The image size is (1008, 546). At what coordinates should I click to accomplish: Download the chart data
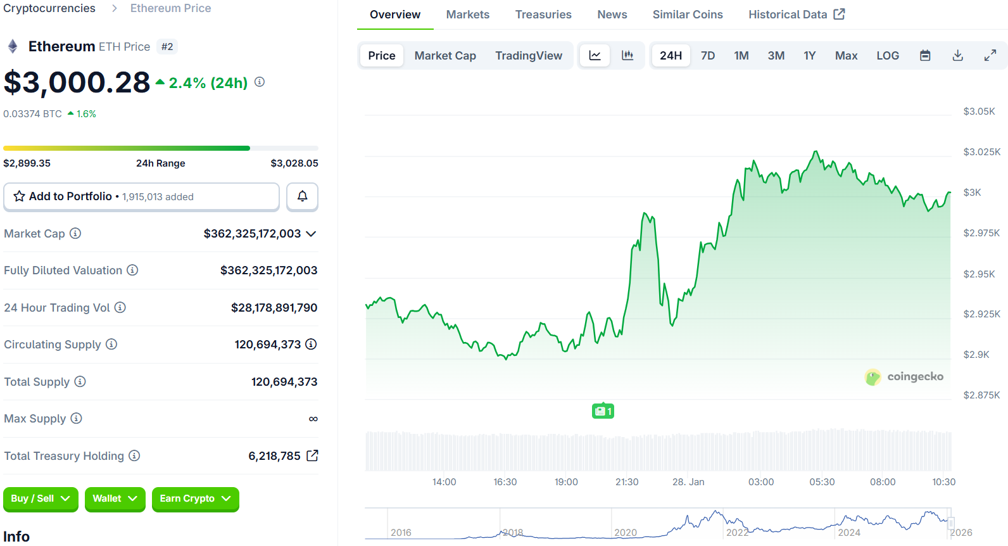point(957,56)
